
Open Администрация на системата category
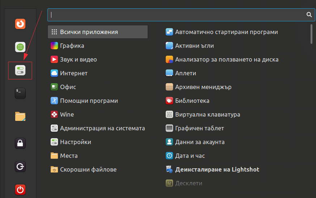click(x=98, y=128)
